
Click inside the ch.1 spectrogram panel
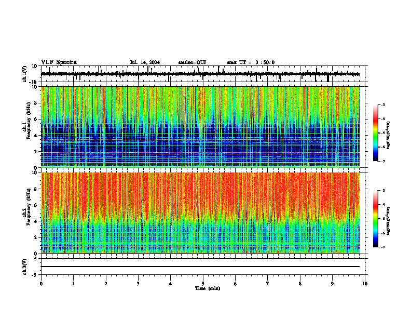(x=200, y=127)
